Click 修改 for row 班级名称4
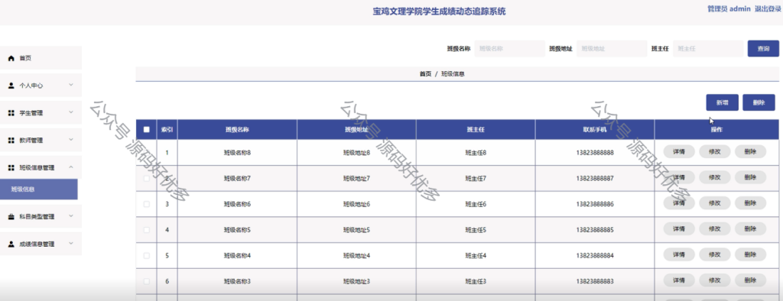This screenshot has height=301, width=783. coord(715,254)
